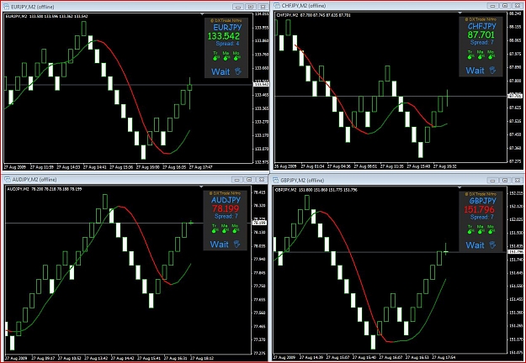Close the CHFJPY,M2 chart window
Viewport: 526px width, 363px height.
pyautogui.click(x=517, y=6)
